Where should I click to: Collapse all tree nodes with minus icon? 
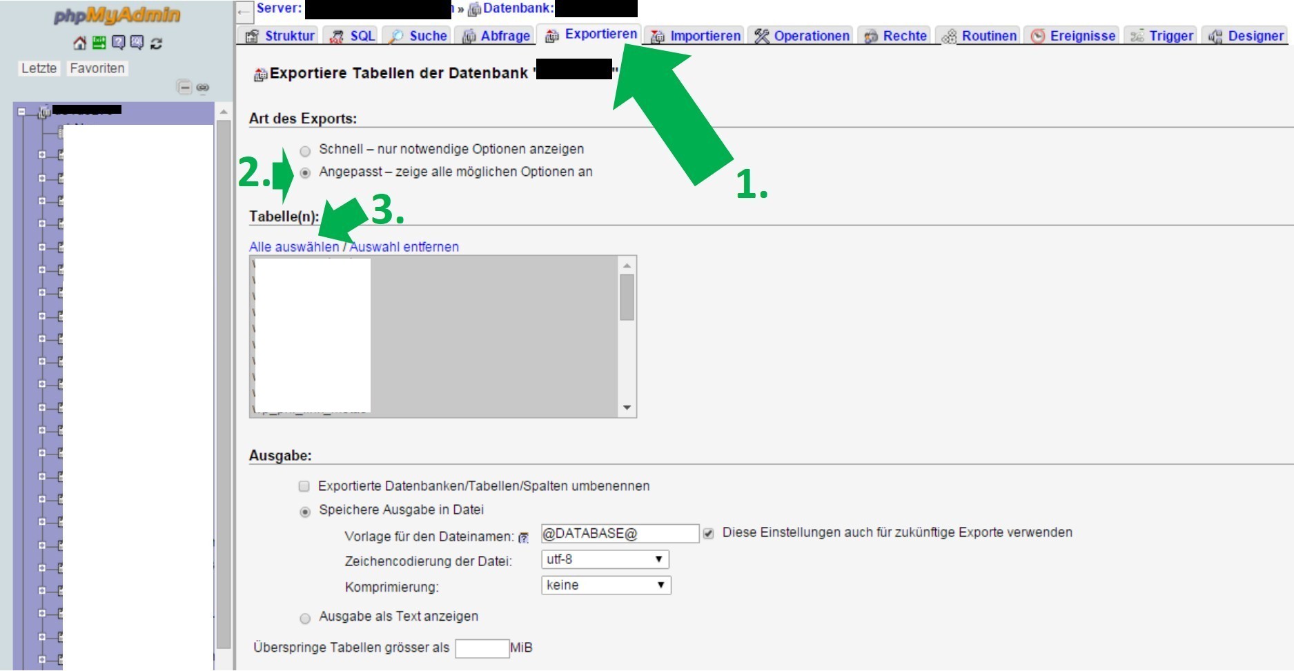pyautogui.click(x=184, y=88)
